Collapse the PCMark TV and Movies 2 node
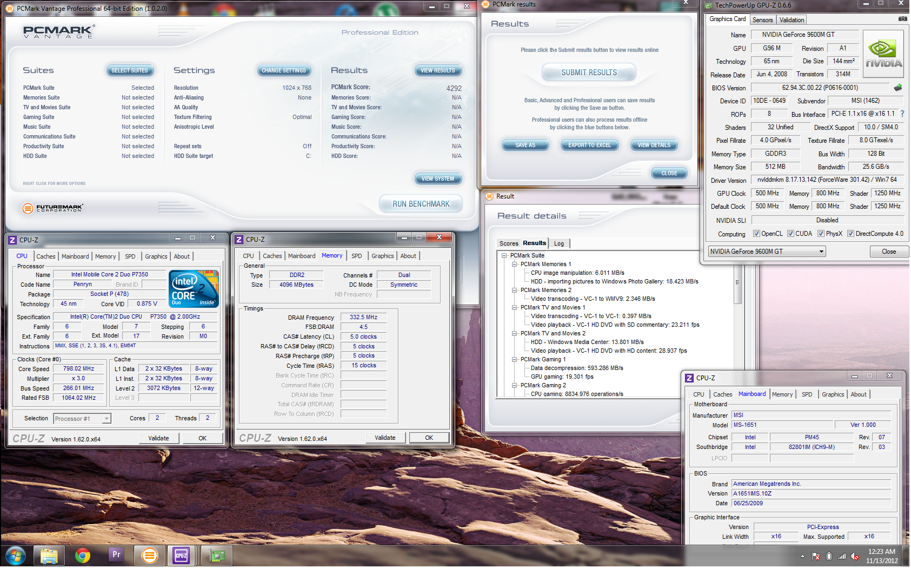 click(x=515, y=334)
